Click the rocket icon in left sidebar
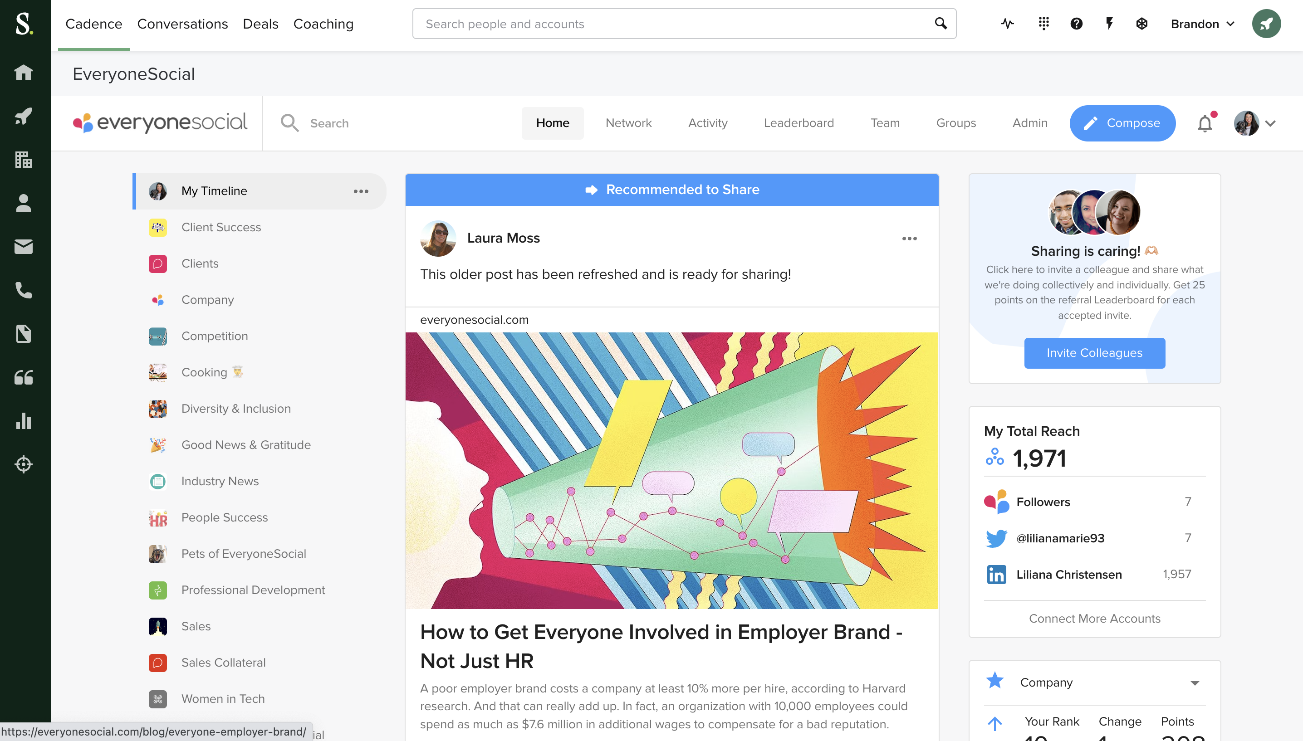 coord(24,116)
